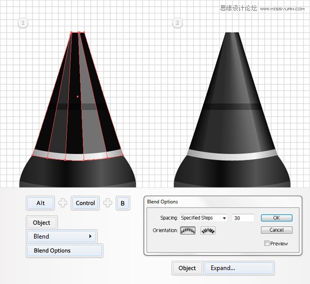The height and width of the screenshot is (284, 310).
Task: Select Align to Path orientation icon
Action: tap(208, 230)
